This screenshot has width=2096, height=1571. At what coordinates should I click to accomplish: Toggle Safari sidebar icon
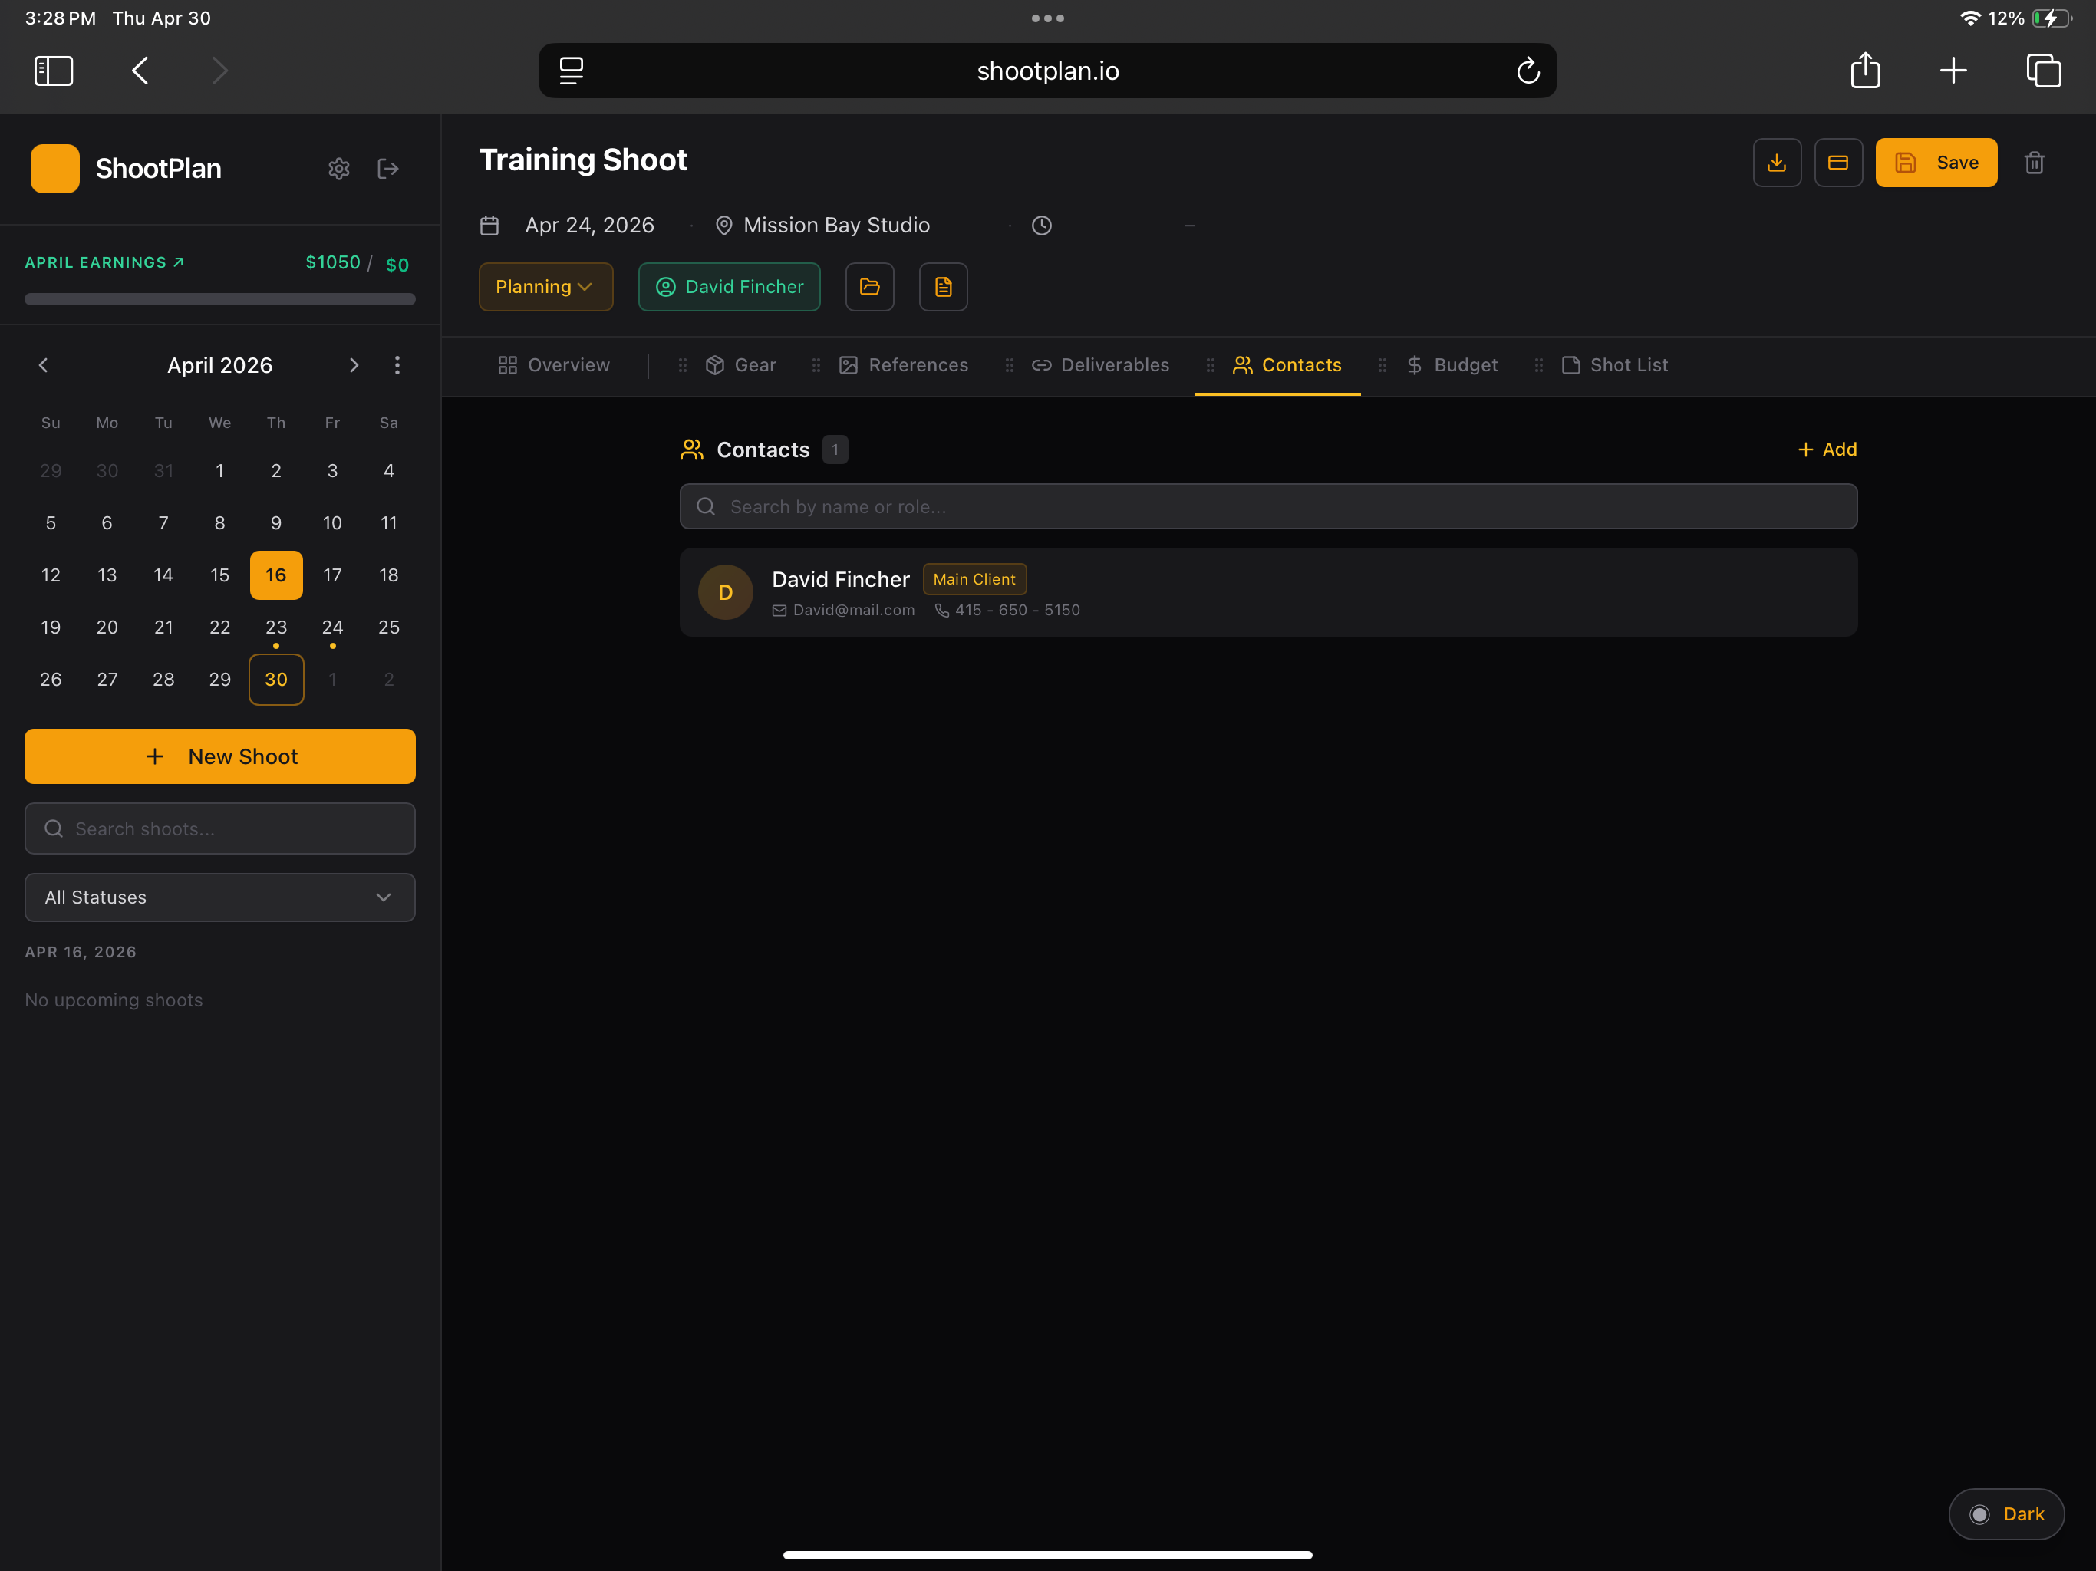point(54,70)
